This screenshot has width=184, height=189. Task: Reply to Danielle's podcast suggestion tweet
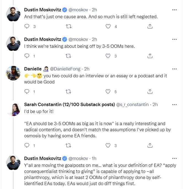[x=27, y=91]
